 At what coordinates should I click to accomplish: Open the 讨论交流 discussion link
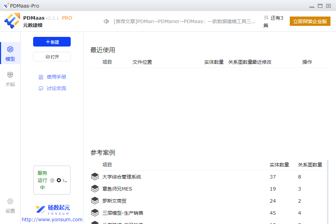click(x=56, y=88)
